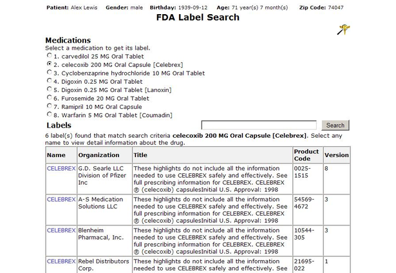Click the Name column header
Viewport: 396px width, 273px height.
(61, 155)
